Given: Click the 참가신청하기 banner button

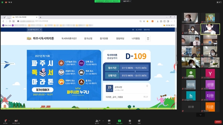Looking at the screenshot, I should click(43, 90).
